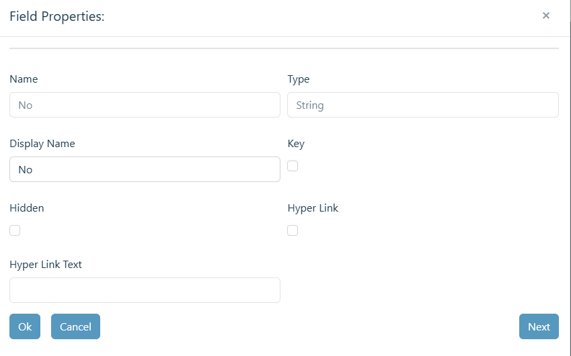Click the Name label text
571x356 pixels.
click(24, 79)
